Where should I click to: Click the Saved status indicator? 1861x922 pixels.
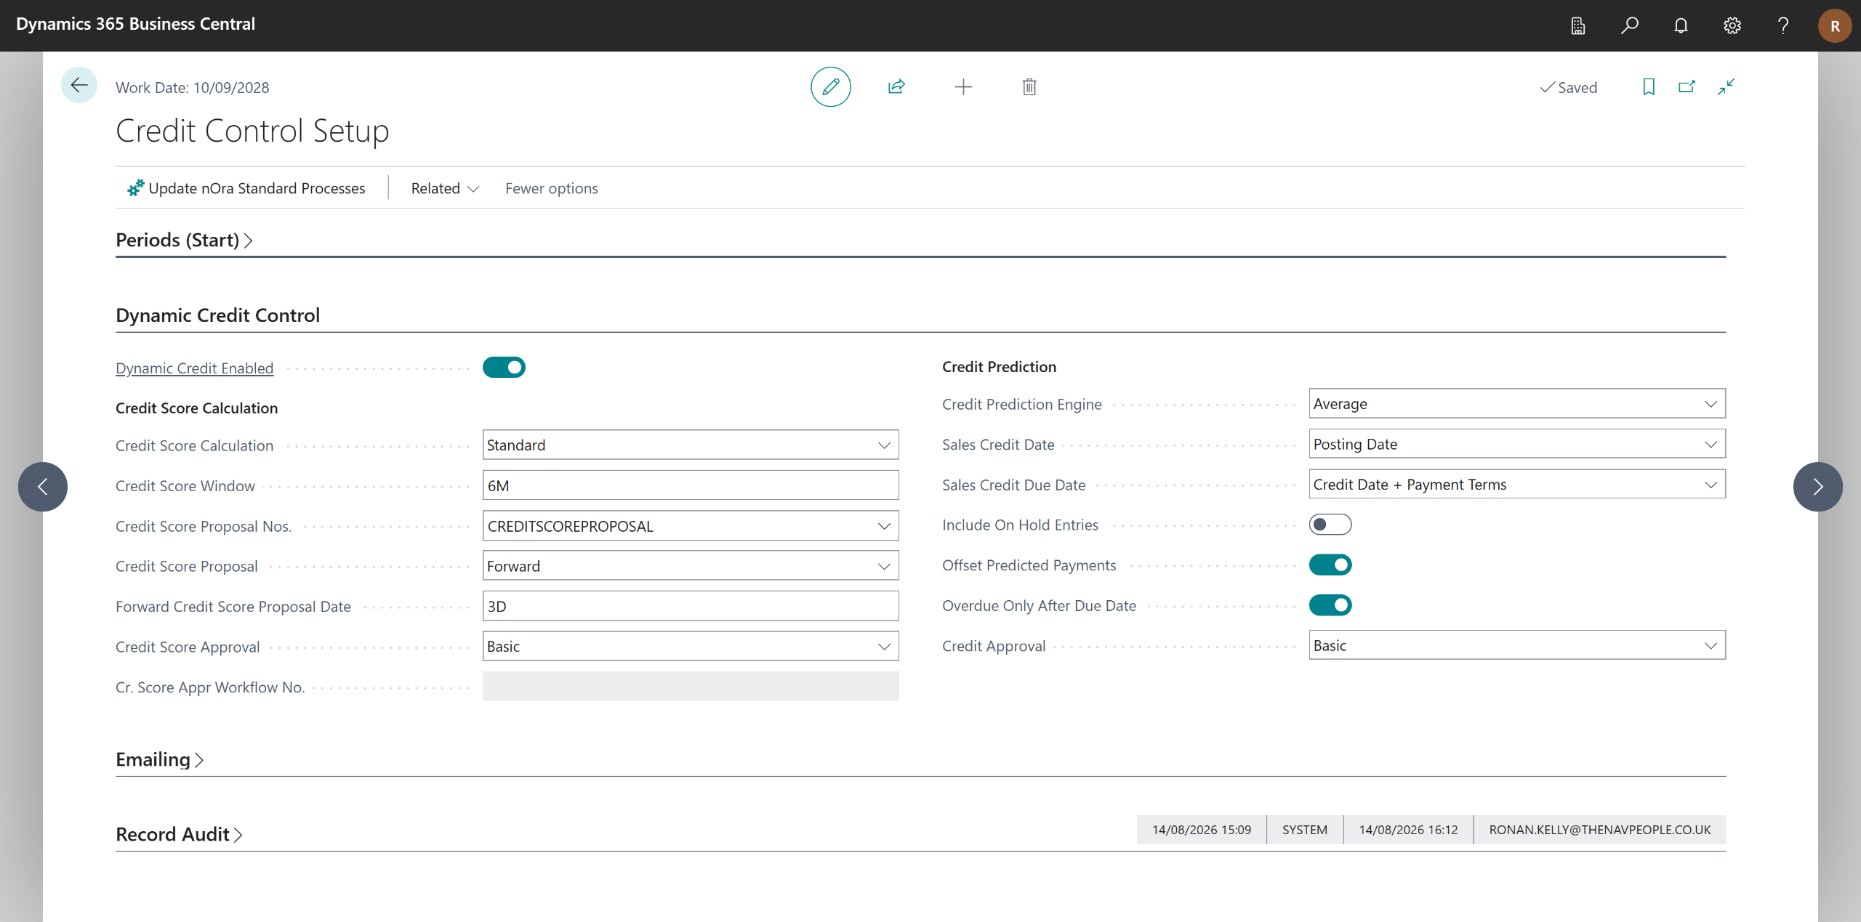1569,87
